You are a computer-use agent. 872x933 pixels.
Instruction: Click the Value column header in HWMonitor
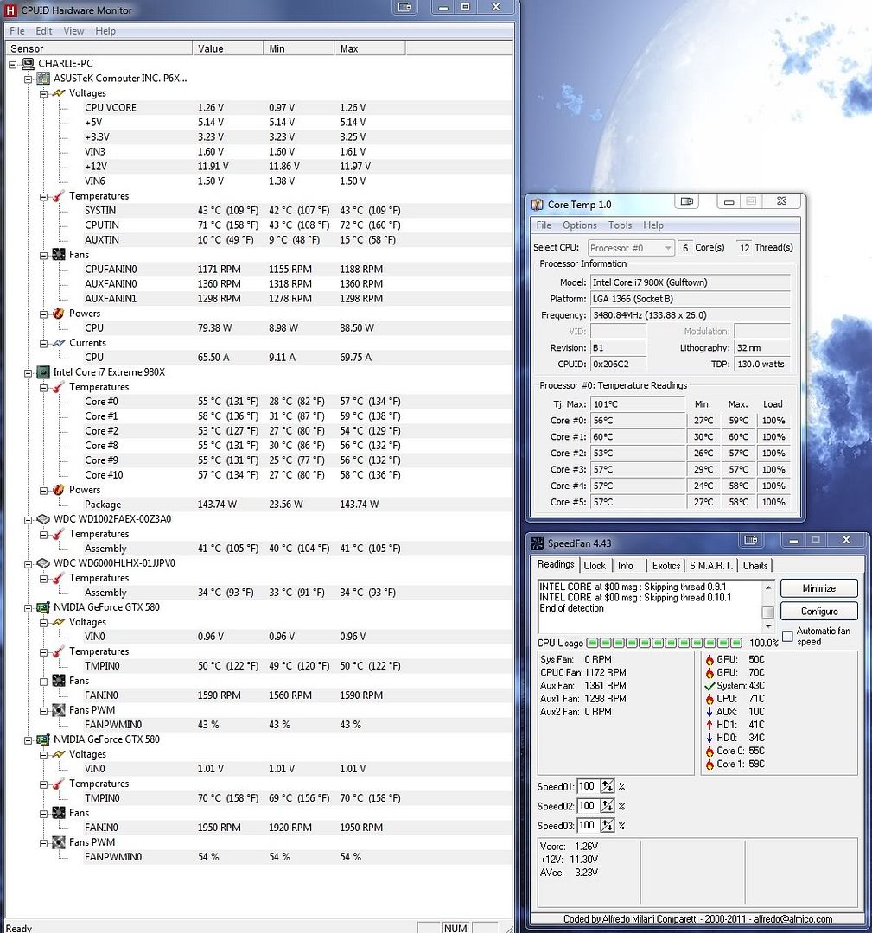pyautogui.click(x=228, y=48)
